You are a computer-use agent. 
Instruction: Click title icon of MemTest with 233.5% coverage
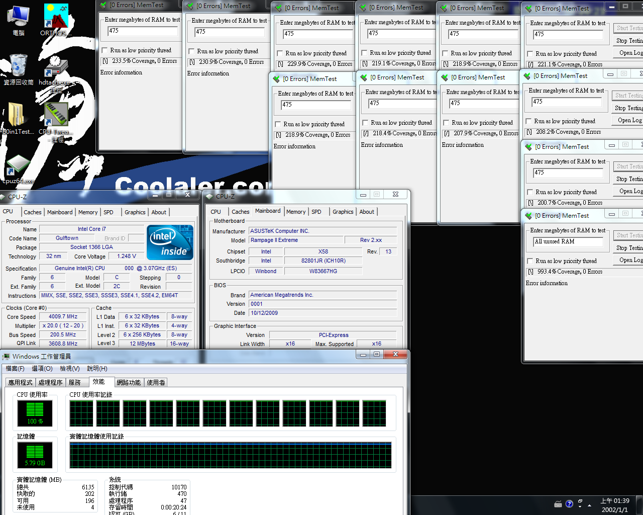tap(103, 5)
